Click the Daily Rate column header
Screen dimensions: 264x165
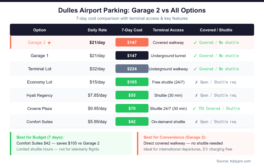click(x=97, y=30)
